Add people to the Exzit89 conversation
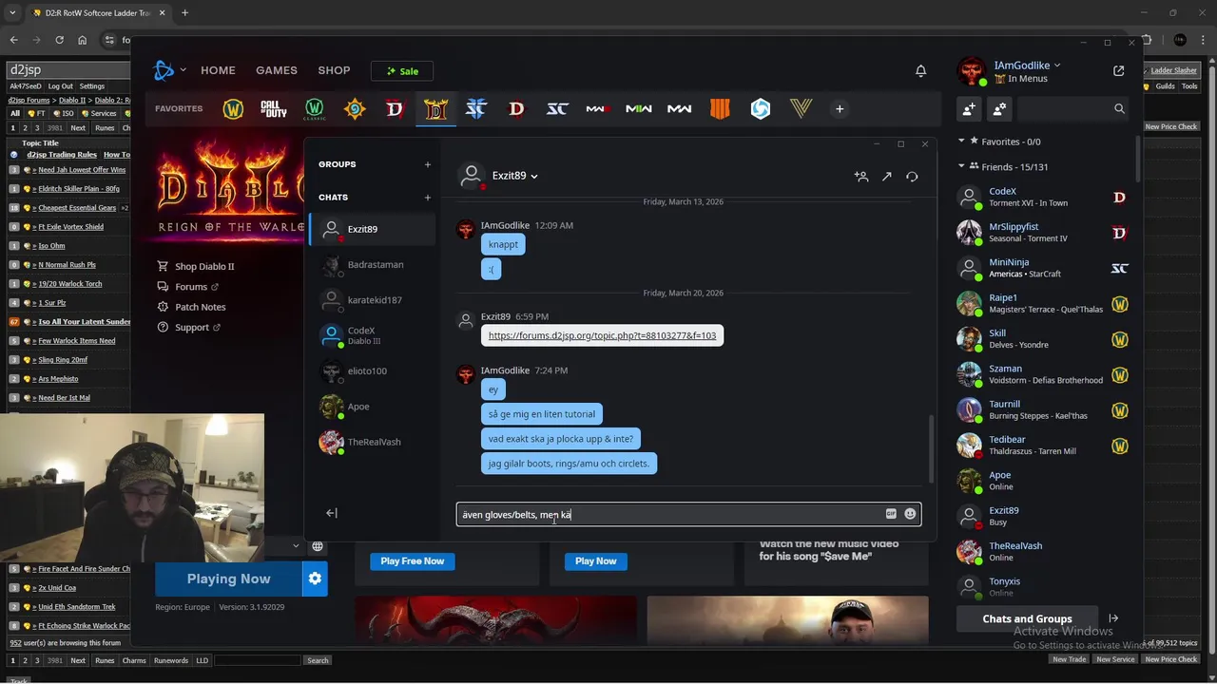Viewport: 1217px width, 684px height. tap(860, 176)
